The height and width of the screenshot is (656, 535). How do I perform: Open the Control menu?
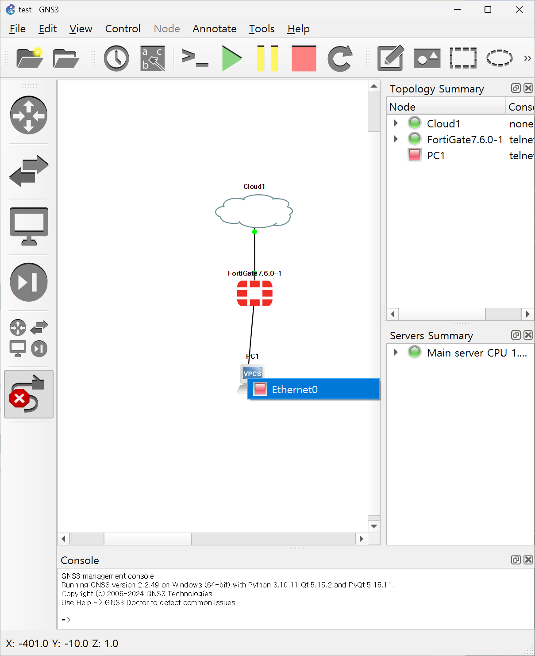(x=123, y=29)
